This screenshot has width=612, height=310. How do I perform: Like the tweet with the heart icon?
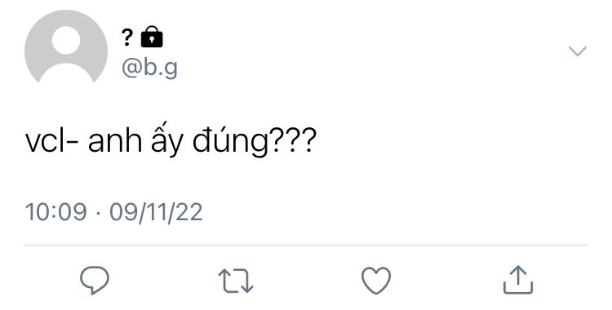point(376,281)
